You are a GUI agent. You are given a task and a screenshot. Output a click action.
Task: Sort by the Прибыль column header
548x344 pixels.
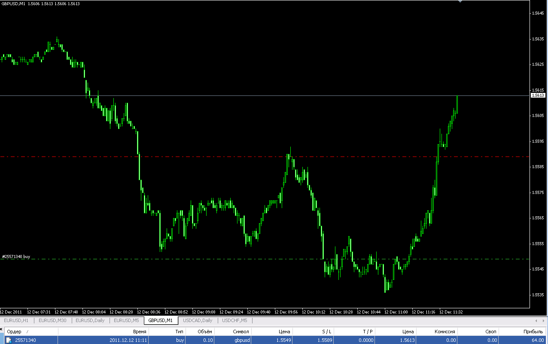click(523, 332)
